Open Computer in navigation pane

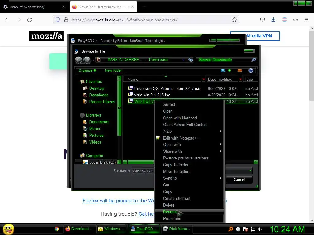coord(94,156)
